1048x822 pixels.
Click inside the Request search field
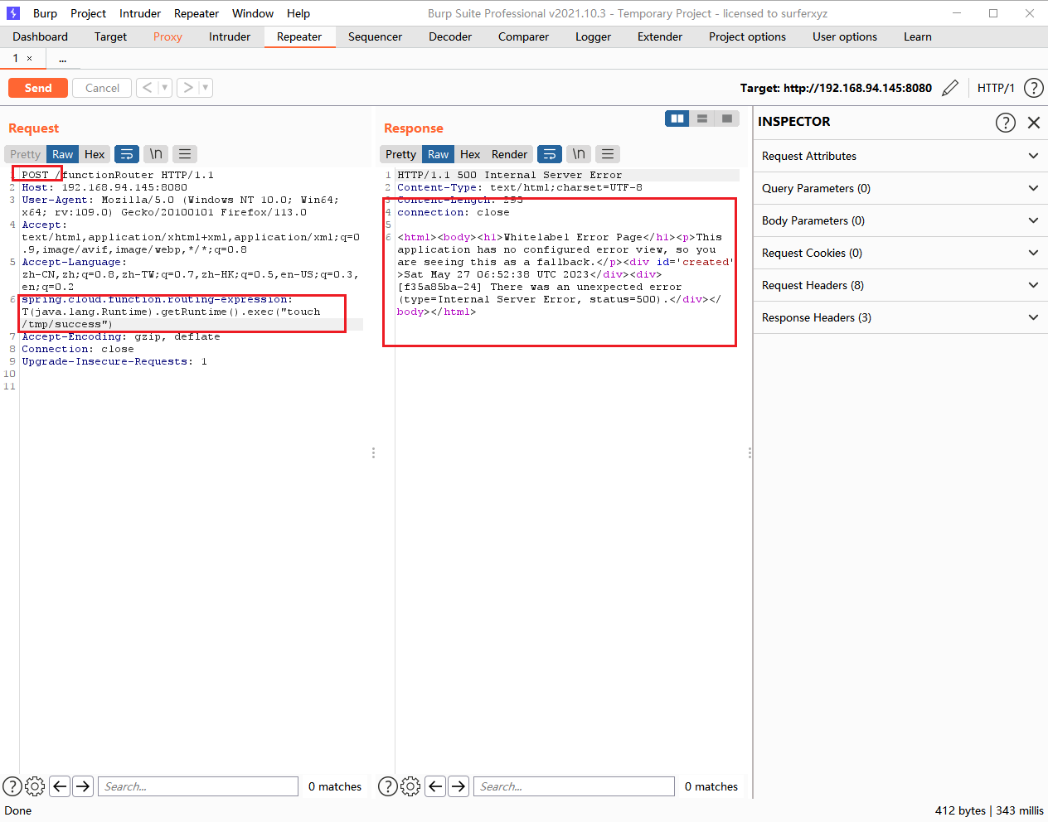[198, 786]
